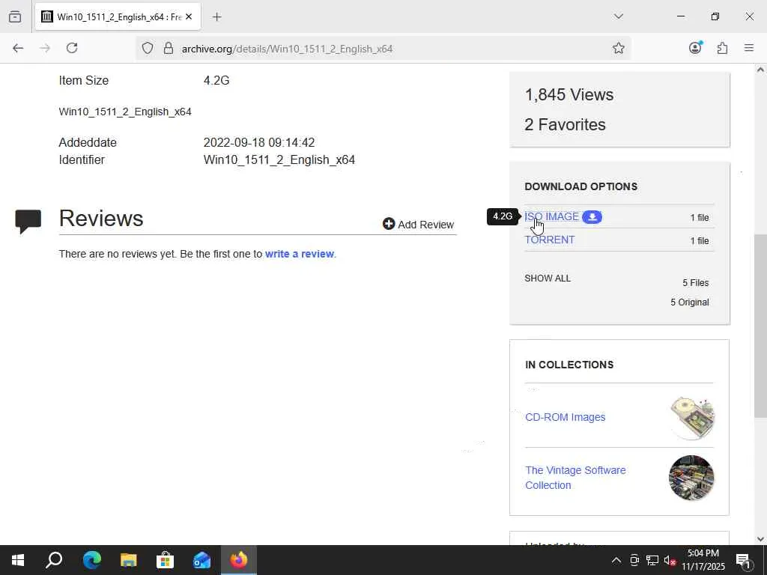Click the scrollbar up arrow

coord(760,70)
